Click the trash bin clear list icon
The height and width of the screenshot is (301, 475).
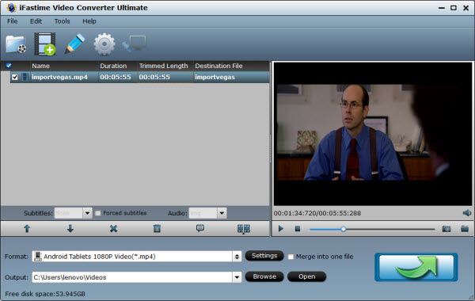click(157, 229)
